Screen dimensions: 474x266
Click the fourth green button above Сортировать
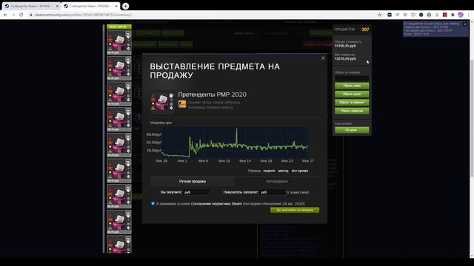click(x=352, y=111)
